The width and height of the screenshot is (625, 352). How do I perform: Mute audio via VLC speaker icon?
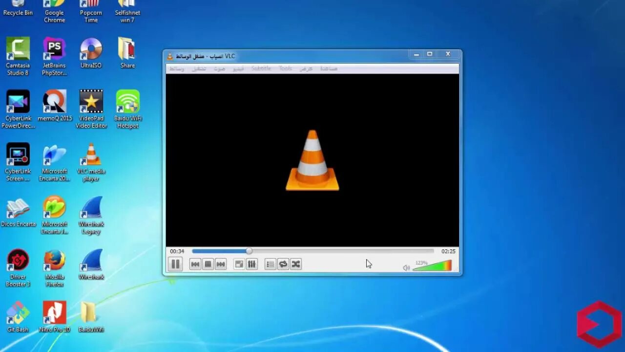pyautogui.click(x=406, y=267)
